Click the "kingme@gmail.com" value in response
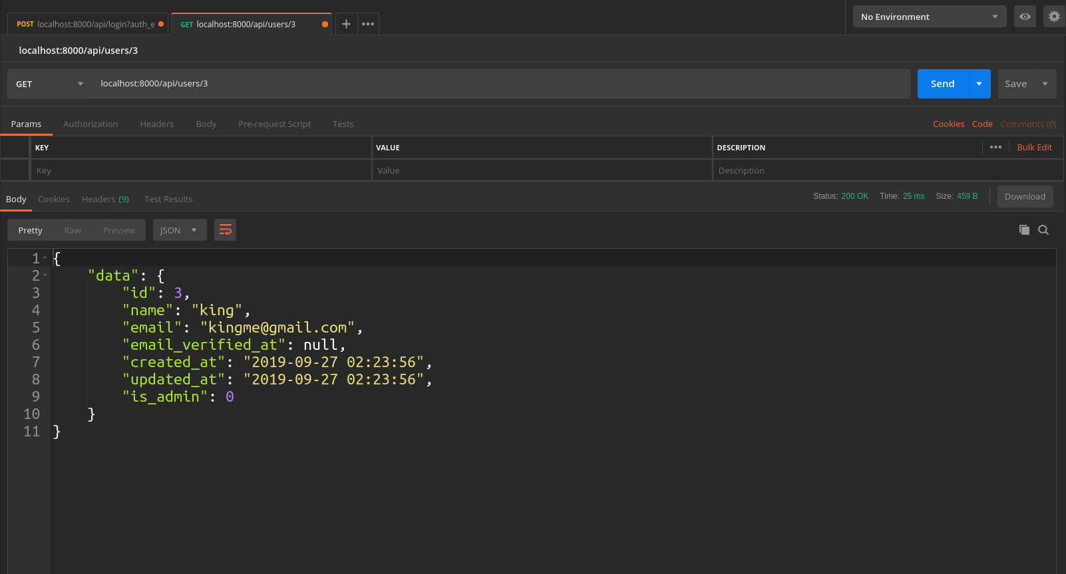The image size is (1066, 574). 277,327
